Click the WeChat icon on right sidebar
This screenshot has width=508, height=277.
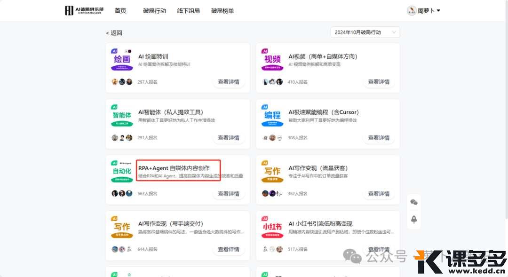tap(414, 202)
